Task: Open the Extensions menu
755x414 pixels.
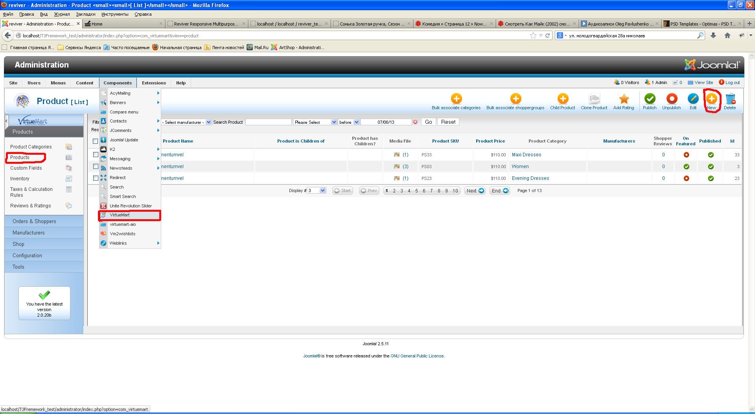Action: tap(154, 83)
